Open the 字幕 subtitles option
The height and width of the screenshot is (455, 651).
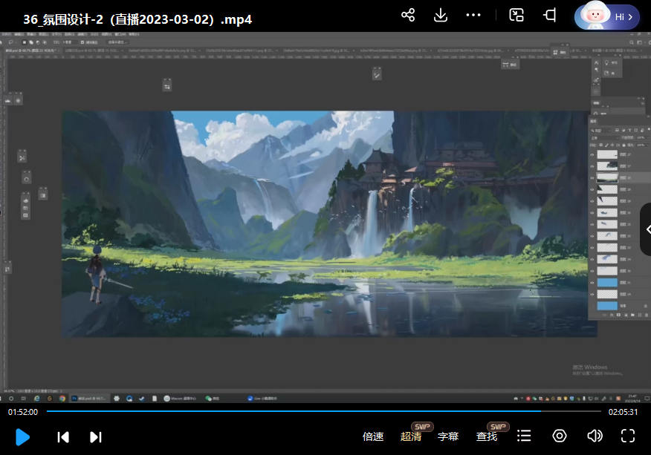[x=448, y=436]
